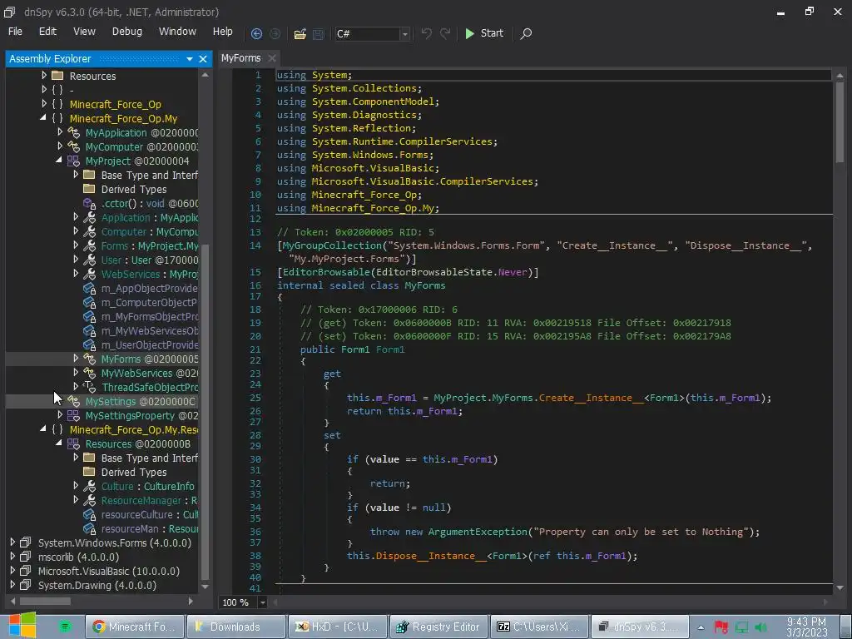
Task: Click the Open file folder icon
Action: [x=299, y=34]
